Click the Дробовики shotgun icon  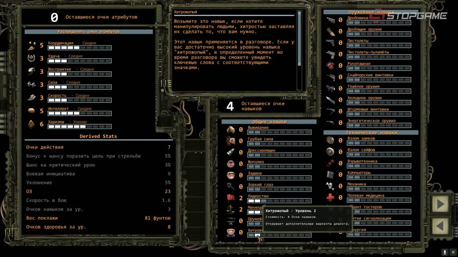(330, 20)
